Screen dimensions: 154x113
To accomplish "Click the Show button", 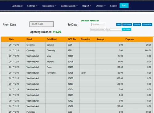I will (119, 25).
